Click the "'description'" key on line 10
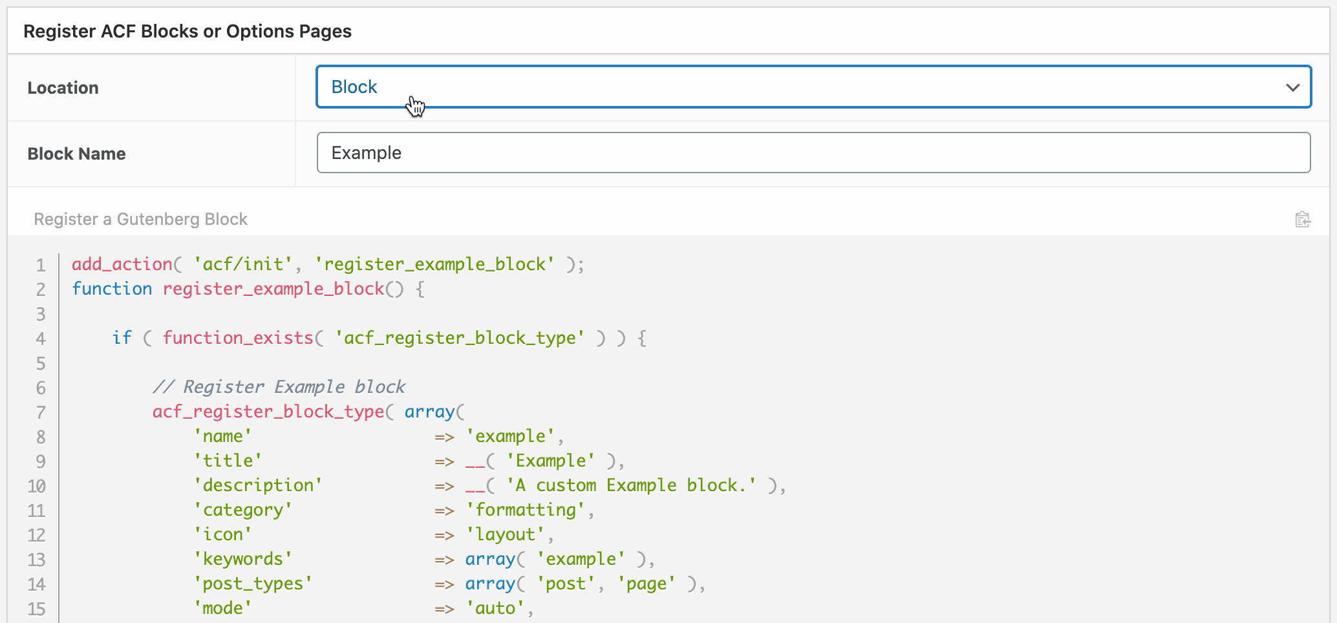Screen dimensions: 1337x623 tap(258, 485)
